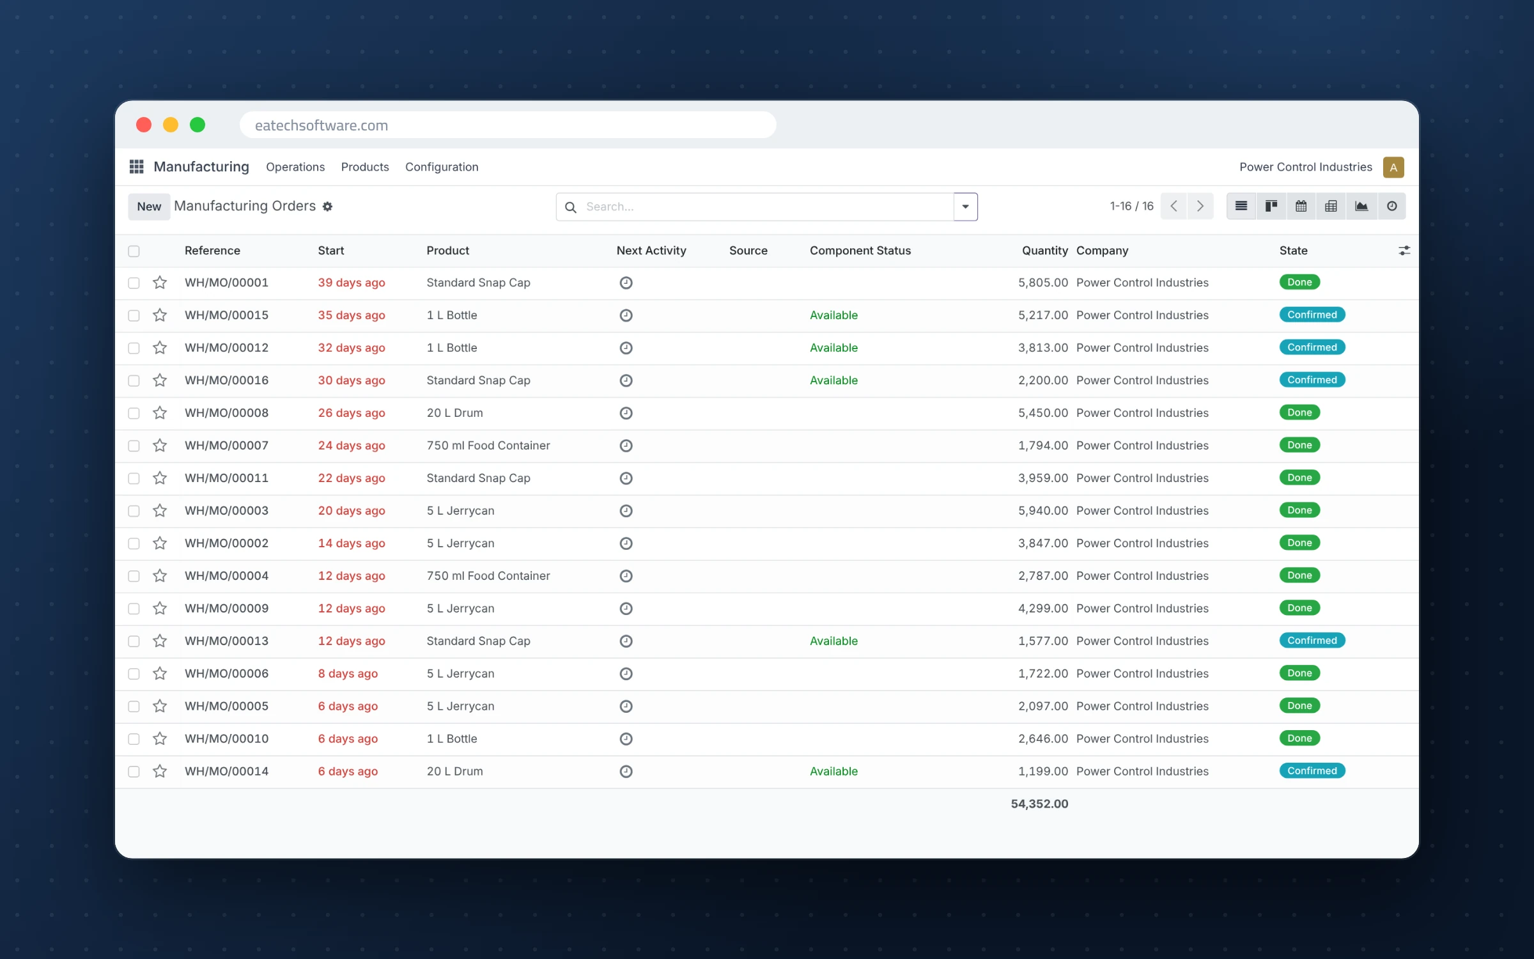Viewport: 1534px width, 959px height.
Task: Switch to kanban view
Action: click(1271, 206)
